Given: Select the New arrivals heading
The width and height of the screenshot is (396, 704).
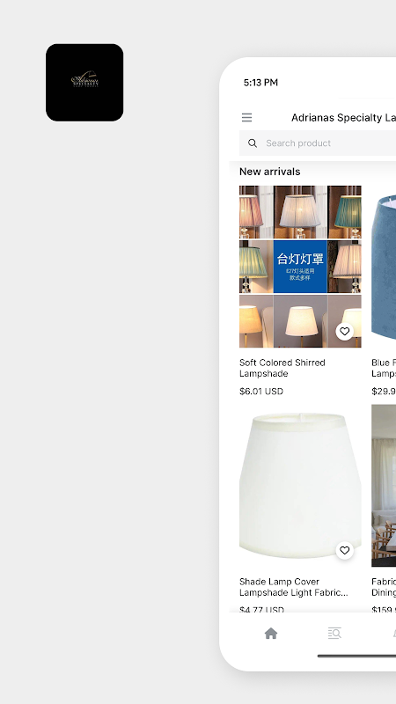Looking at the screenshot, I should coord(270,172).
